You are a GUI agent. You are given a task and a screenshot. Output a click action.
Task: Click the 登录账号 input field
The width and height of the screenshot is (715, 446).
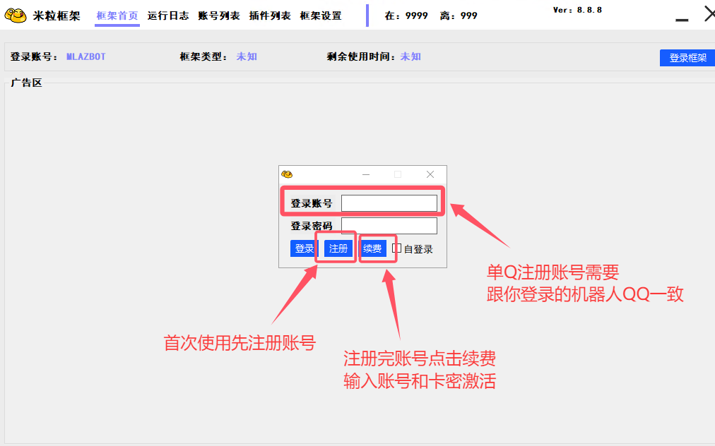point(389,203)
